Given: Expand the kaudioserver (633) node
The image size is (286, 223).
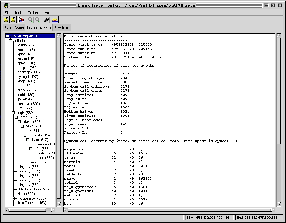Looking at the screenshot, I should [x=13, y=199].
